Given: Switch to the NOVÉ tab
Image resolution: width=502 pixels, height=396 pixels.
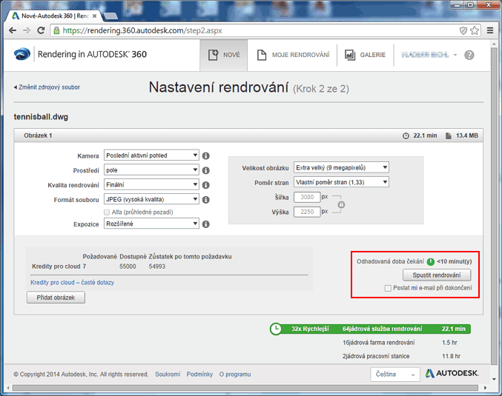Looking at the screenshot, I should [x=224, y=55].
